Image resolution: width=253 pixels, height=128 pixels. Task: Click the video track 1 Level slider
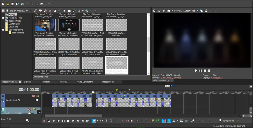(36, 100)
